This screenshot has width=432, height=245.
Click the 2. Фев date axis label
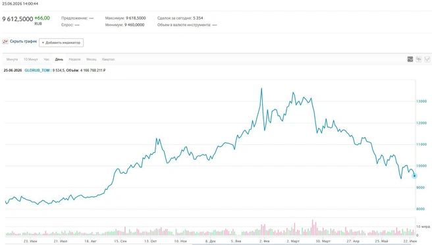[265, 241]
